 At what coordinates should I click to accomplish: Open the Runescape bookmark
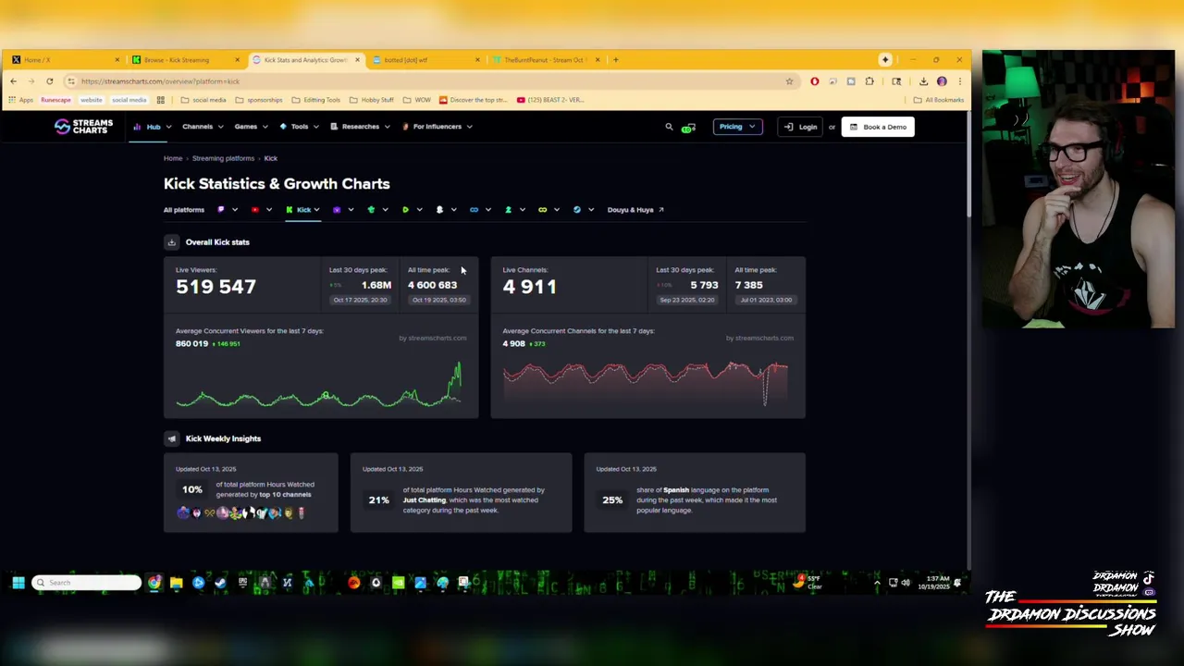(55, 100)
